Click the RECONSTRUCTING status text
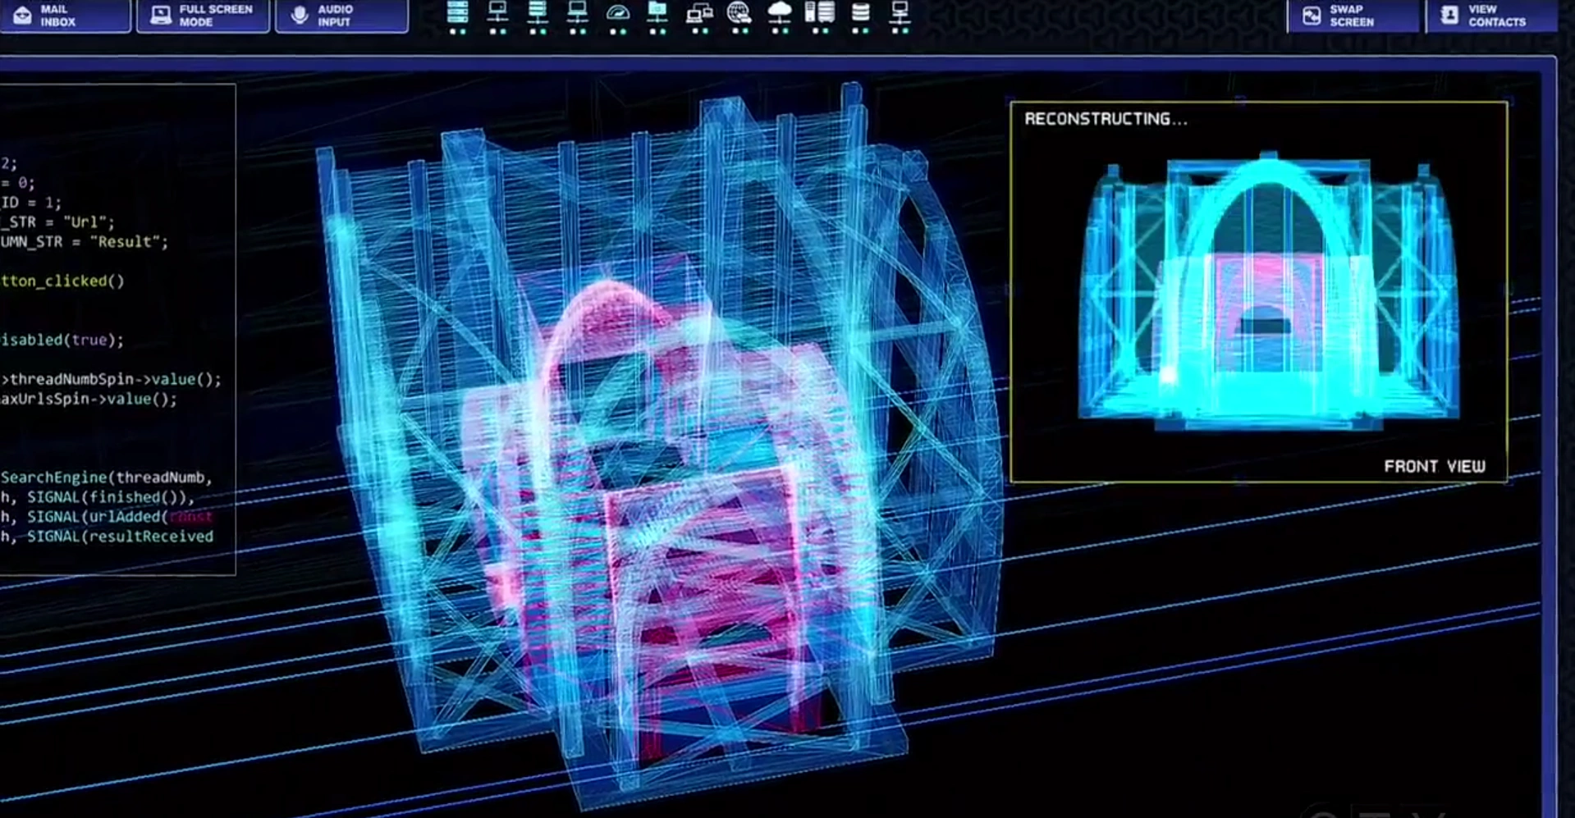 [x=1105, y=119]
